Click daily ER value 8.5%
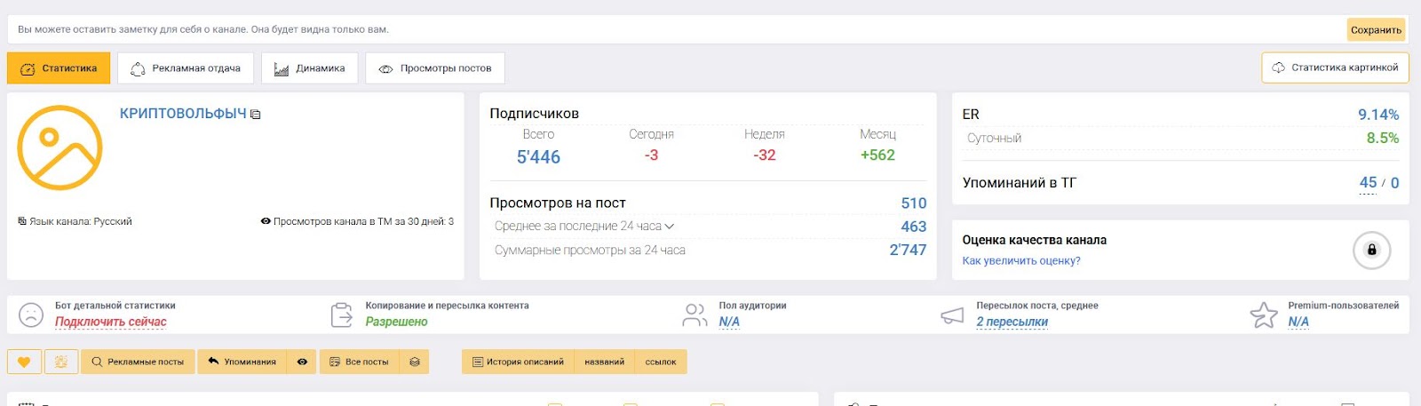The height and width of the screenshot is (406, 1421). pos(1383,139)
